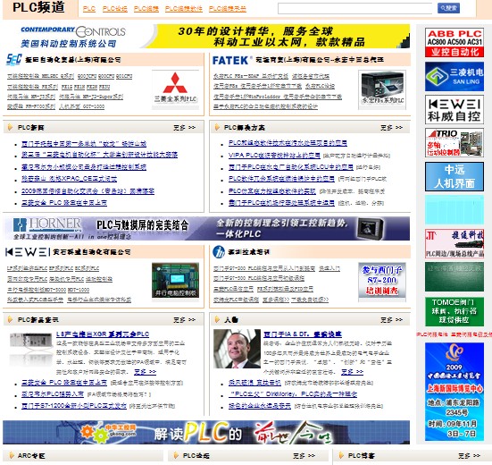
Task: Focus the search input field
Action: [x=355, y=9]
